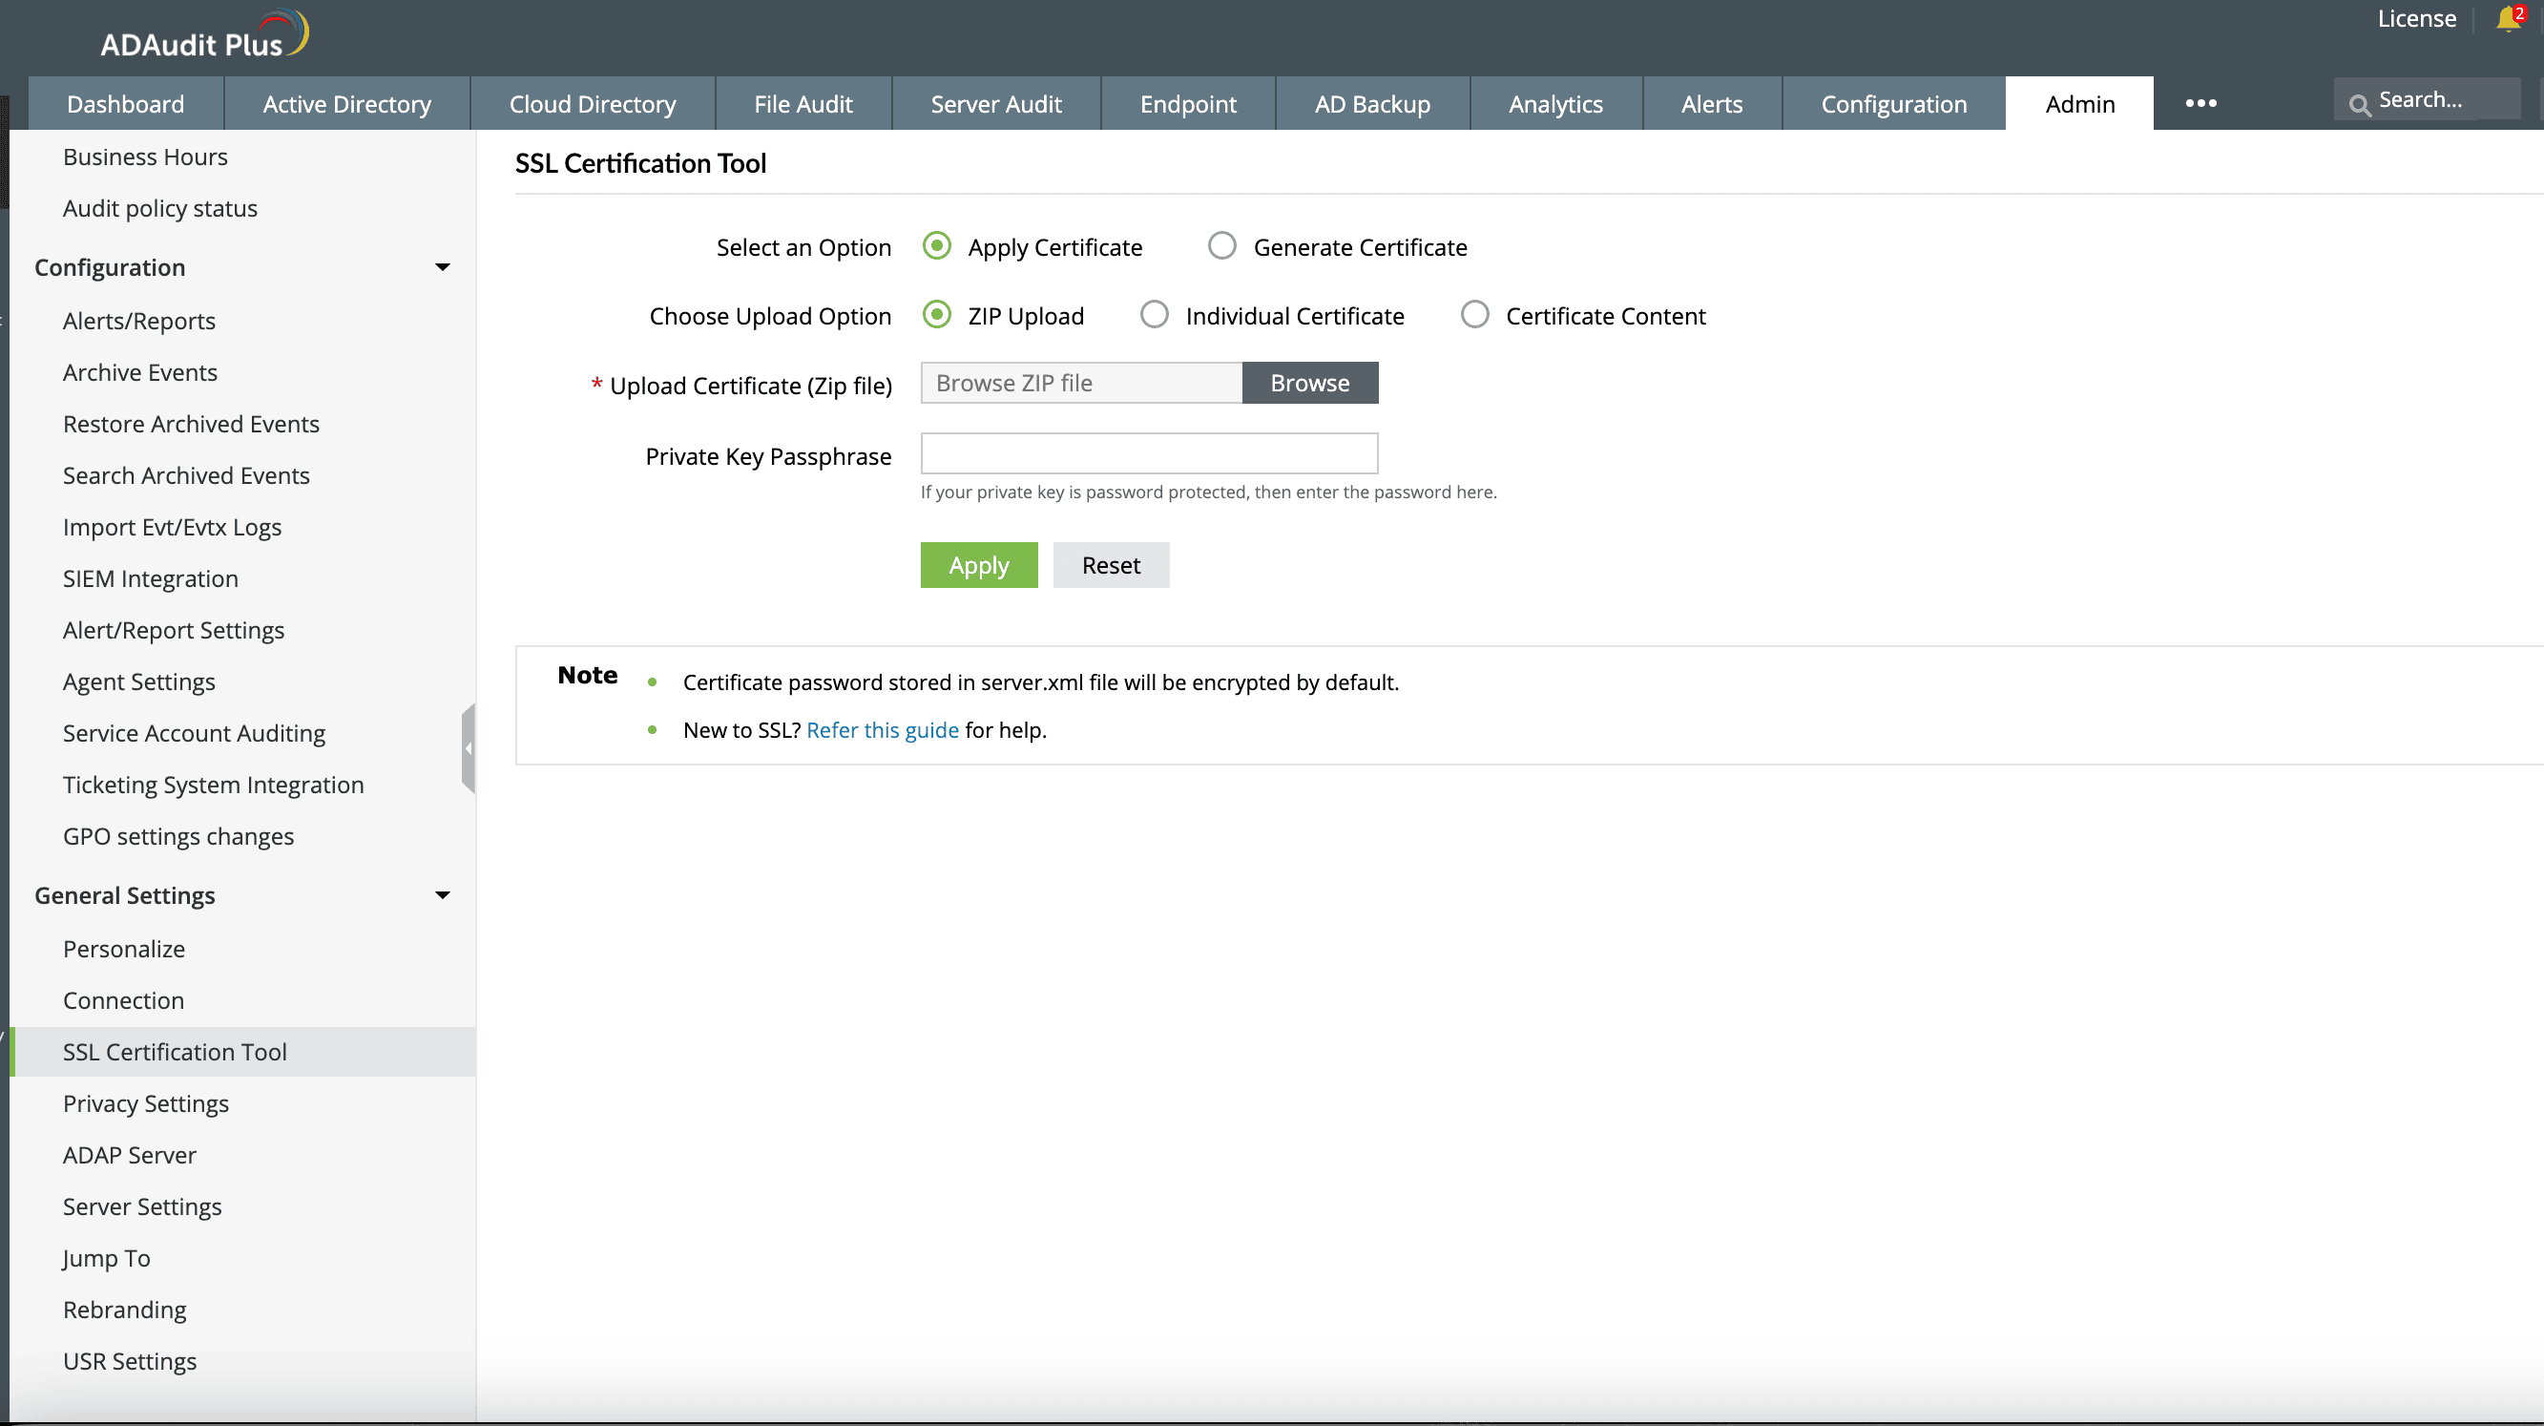Open SIEM Integration
The image size is (2544, 1426).
(x=151, y=578)
